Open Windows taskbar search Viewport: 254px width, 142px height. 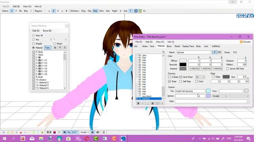click(13, 138)
